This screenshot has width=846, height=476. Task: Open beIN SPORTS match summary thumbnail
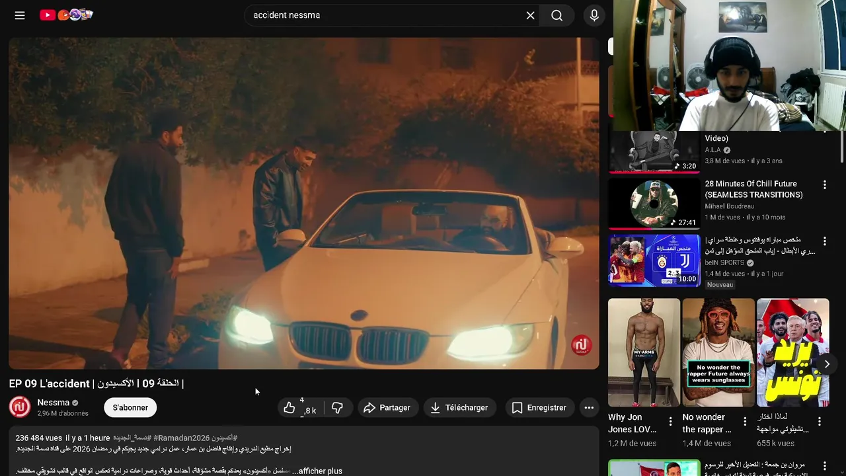click(654, 260)
